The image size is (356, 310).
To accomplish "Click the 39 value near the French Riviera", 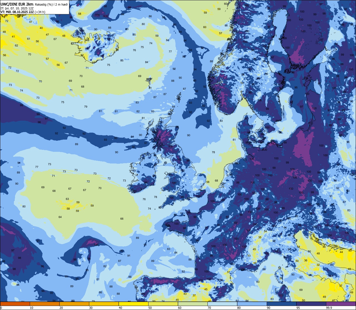I will click(x=255, y=263).
